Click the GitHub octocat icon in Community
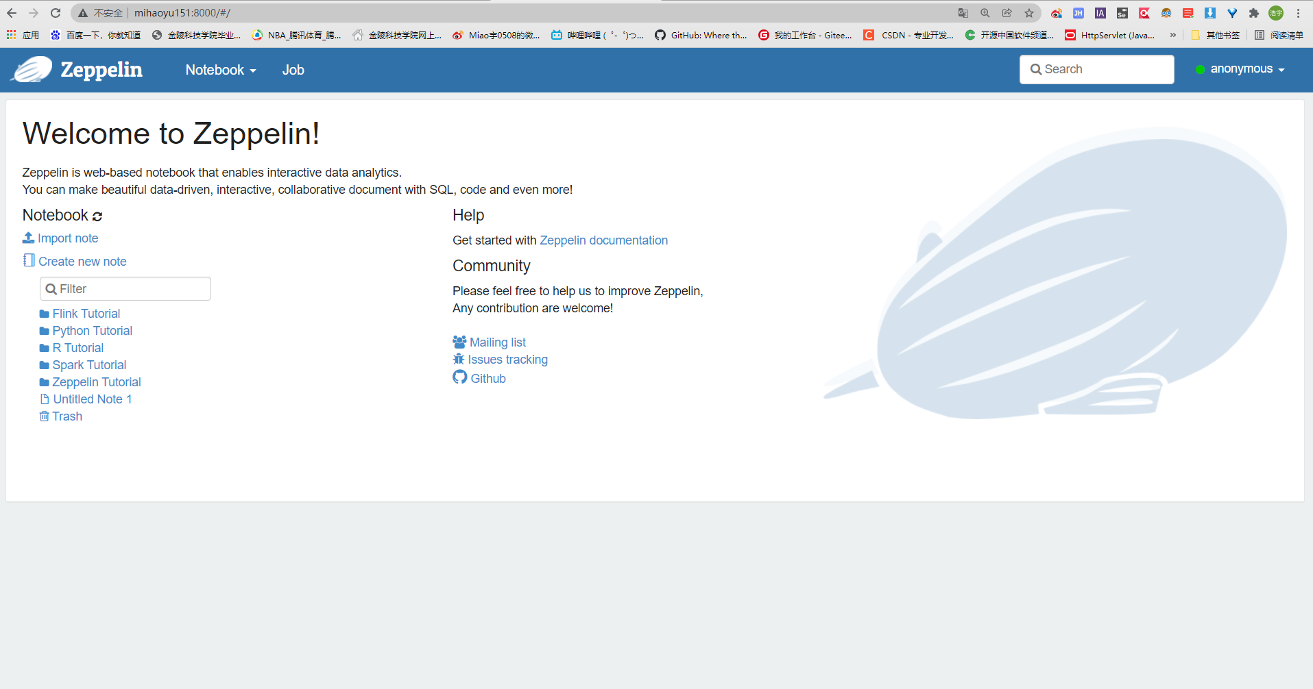Screen dimensions: 1313x689 pos(459,377)
